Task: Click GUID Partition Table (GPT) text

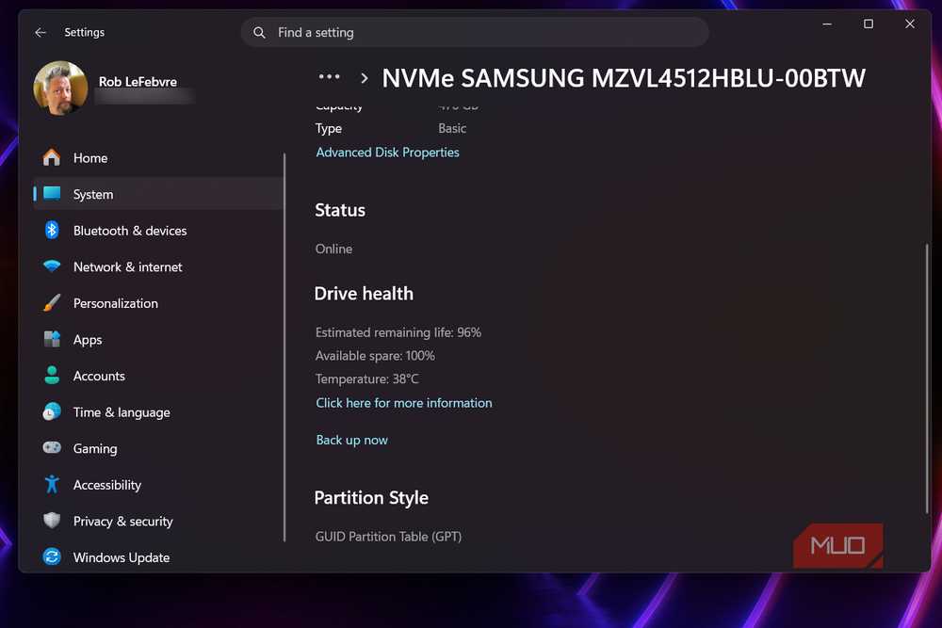Action: click(388, 536)
